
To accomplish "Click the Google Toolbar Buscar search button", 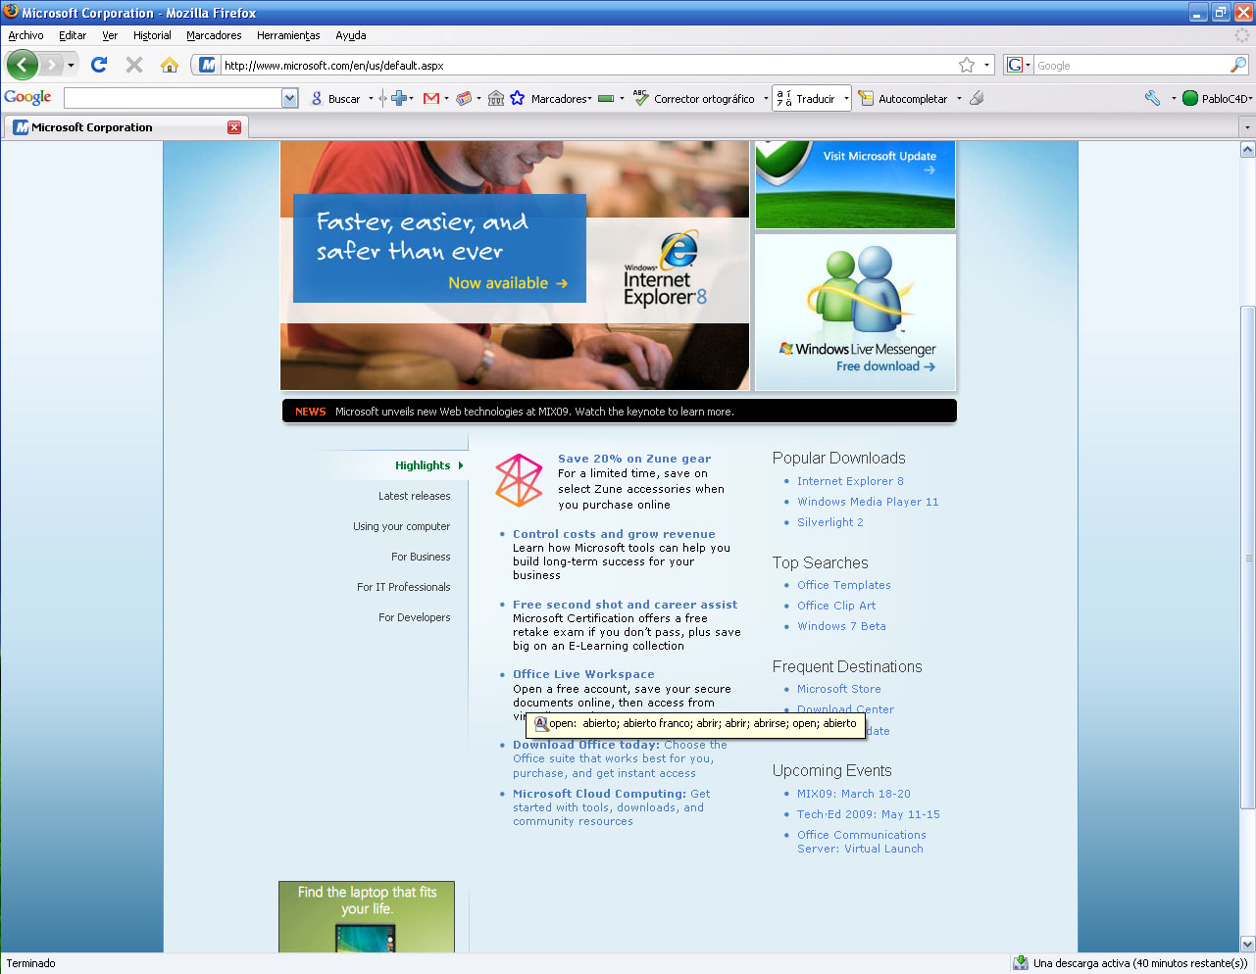I will pos(336,98).
